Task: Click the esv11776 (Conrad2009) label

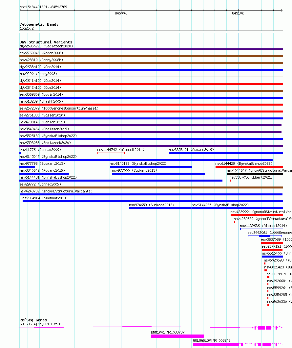Action: tap(40, 150)
